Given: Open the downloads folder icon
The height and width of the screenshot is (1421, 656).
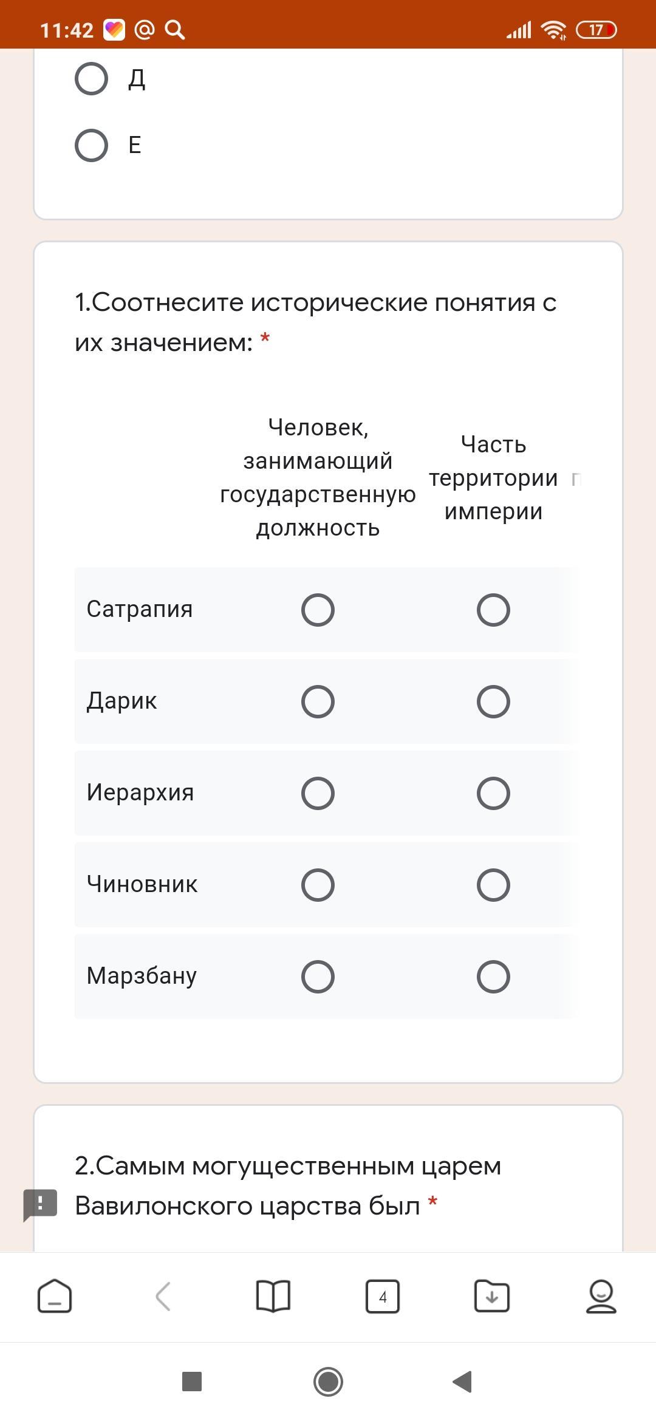Looking at the screenshot, I should [492, 1296].
